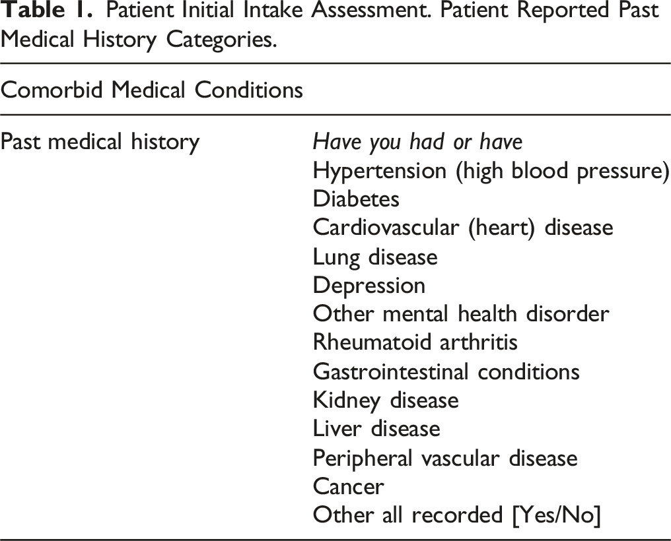671x541 pixels.
Task: Click the Medical History Categories caption text
Action: click(x=139, y=40)
